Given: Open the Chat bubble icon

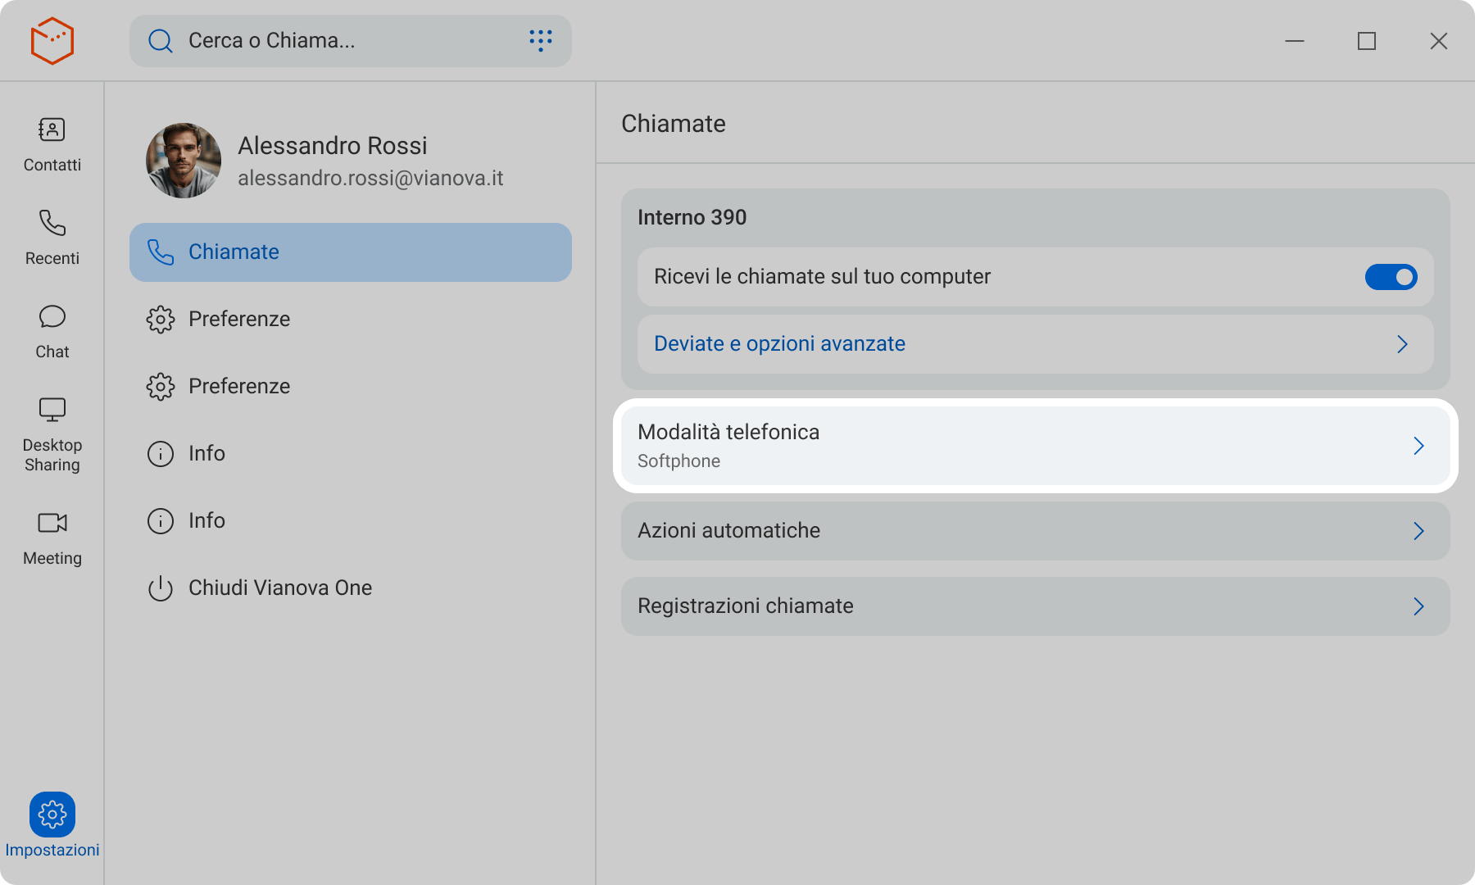Looking at the screenshot, I should 52,317.
